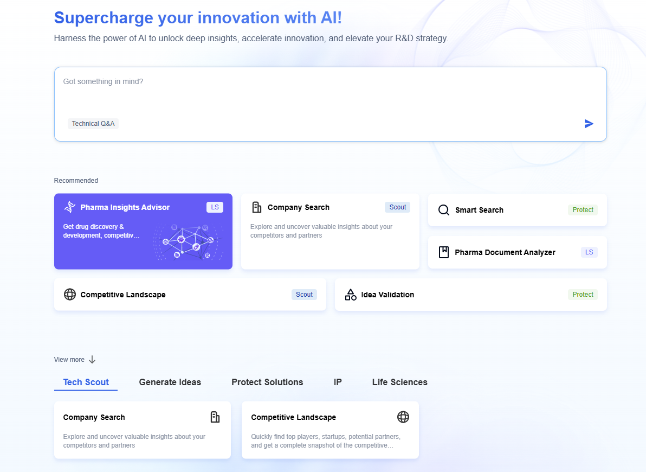646x472 pixels.
Task: Select the Tech Scout tab
Action: (86, 382)
